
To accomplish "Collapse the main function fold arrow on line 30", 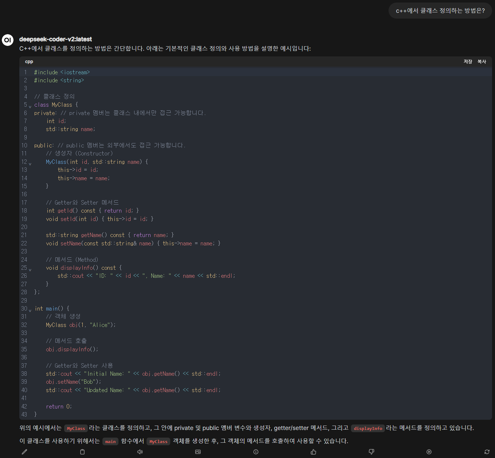I will point(30,310).
